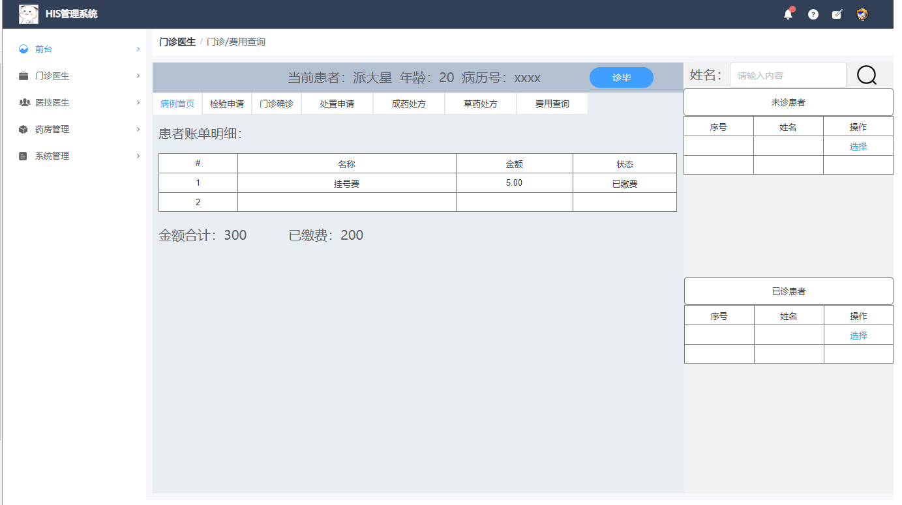Click the 名称 column header
This screenshot has width=902, height=505.
pyautogui.click(x=347, y=164)
